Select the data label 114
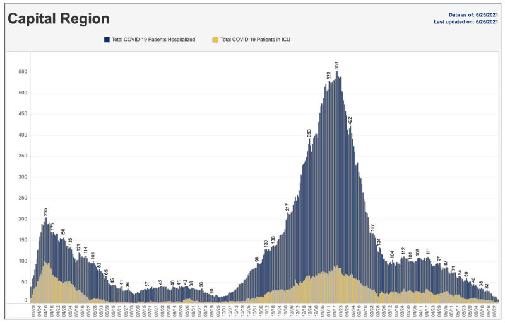 [86, 251]
